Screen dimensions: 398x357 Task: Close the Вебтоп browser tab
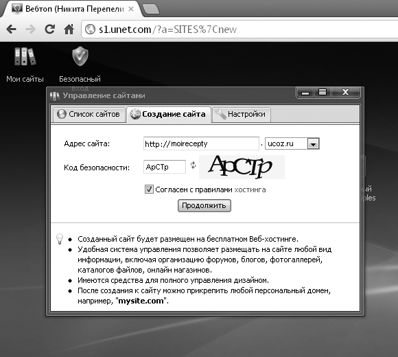131,9
